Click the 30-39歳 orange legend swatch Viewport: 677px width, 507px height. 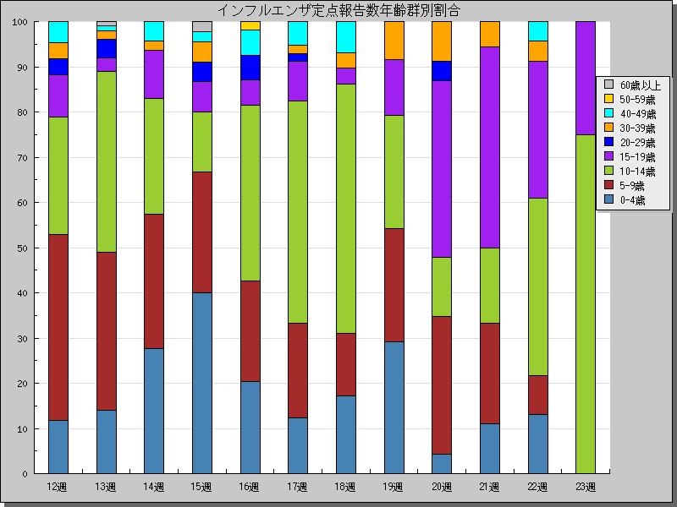pos(608,128)
